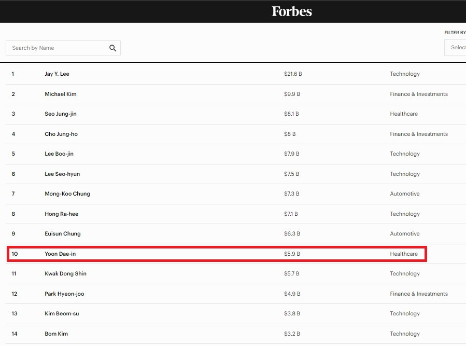Click Kwak Dong Shin's name
This screenshot has width=466, height=346.
(x=66, y=274)
